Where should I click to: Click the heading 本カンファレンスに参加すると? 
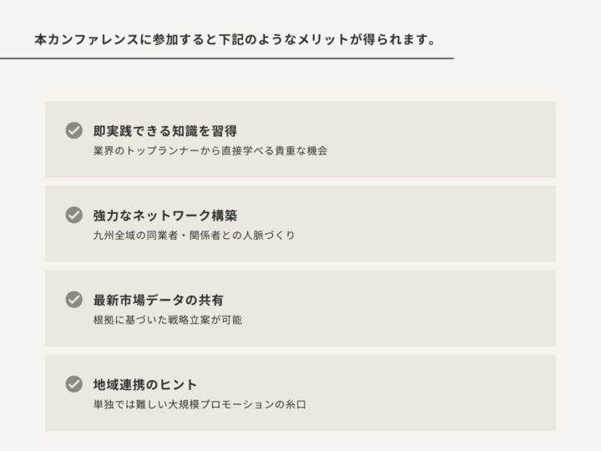click(x=125, y=39)
